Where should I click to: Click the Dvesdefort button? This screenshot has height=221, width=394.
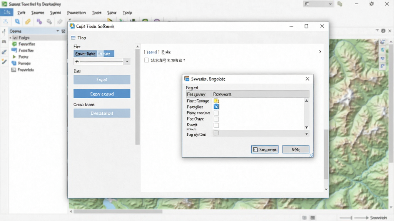click(102, 113)
